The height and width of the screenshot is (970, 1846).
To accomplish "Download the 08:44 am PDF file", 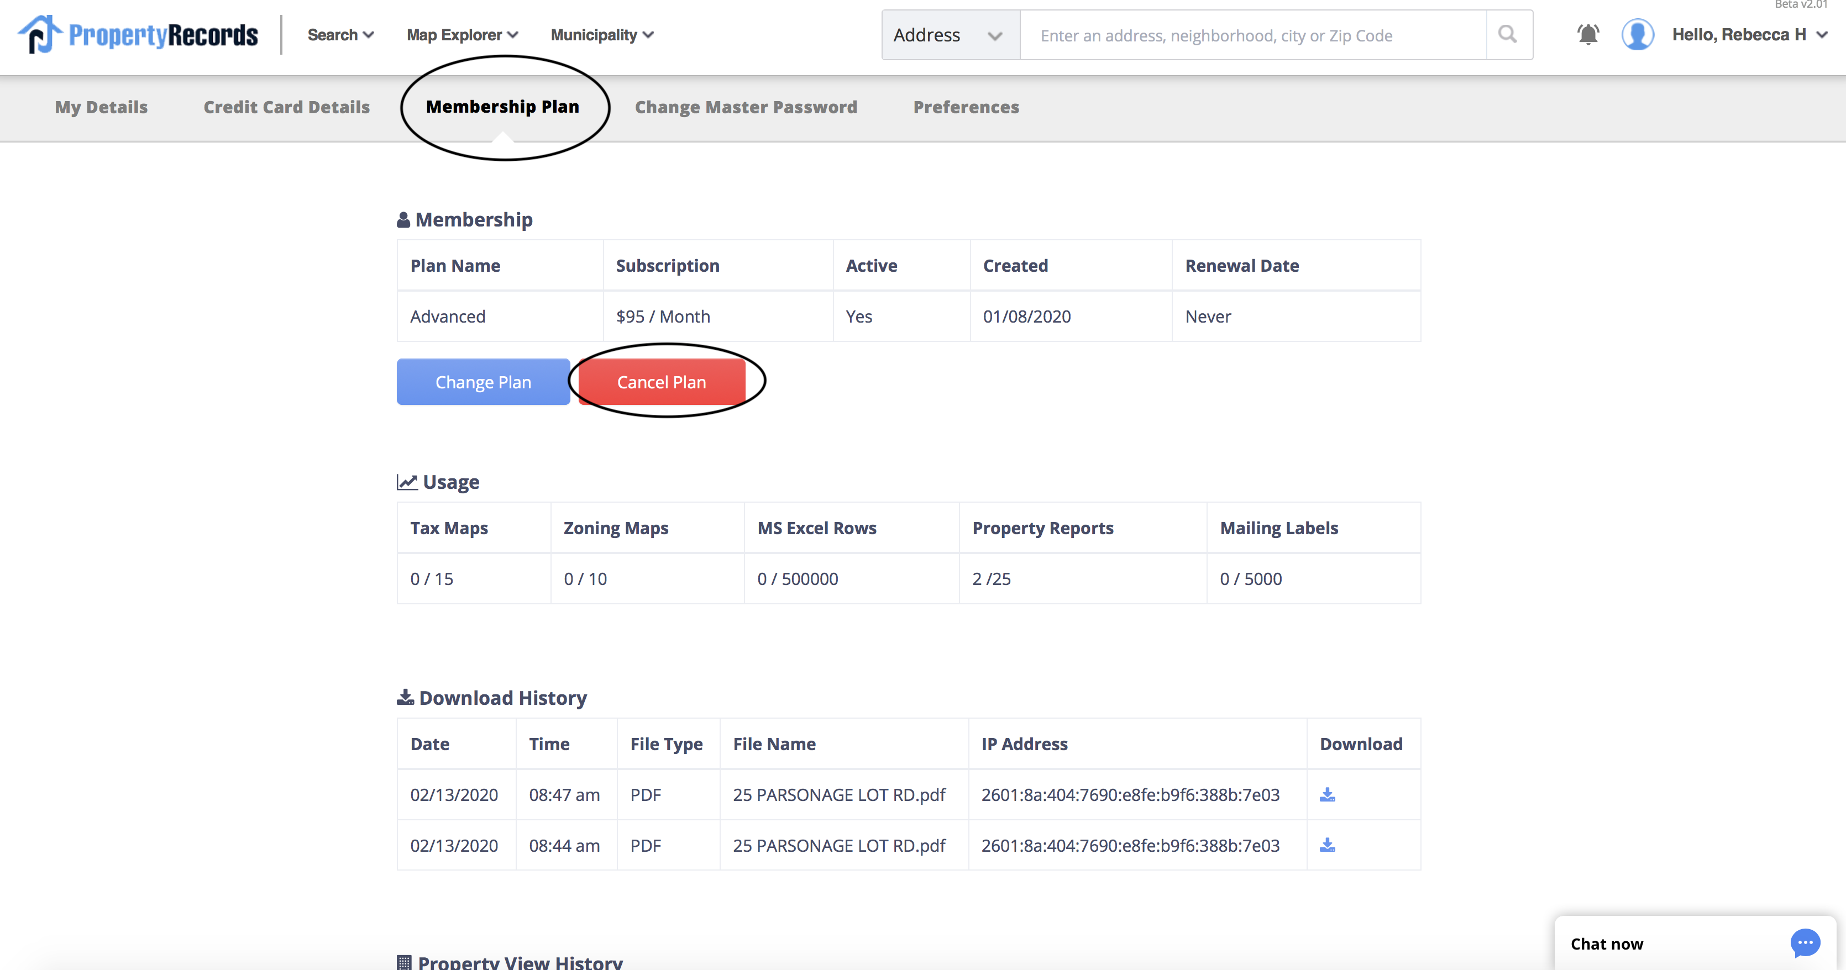I will tap(1327, 845).
